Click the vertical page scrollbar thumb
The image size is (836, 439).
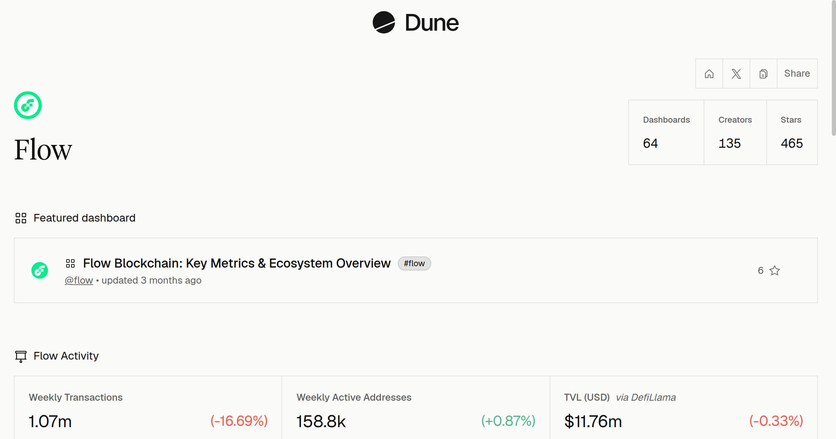tap(834, 68)
